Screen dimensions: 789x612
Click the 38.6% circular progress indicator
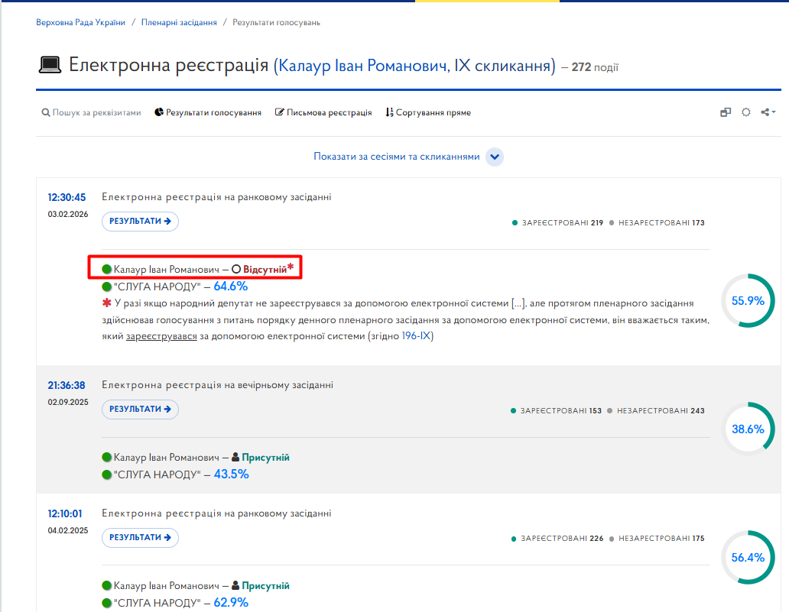point(748,429)
